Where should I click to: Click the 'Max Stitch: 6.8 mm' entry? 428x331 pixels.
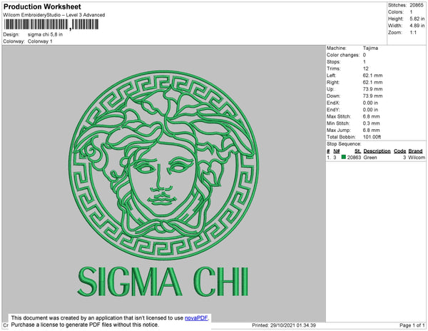353,116
